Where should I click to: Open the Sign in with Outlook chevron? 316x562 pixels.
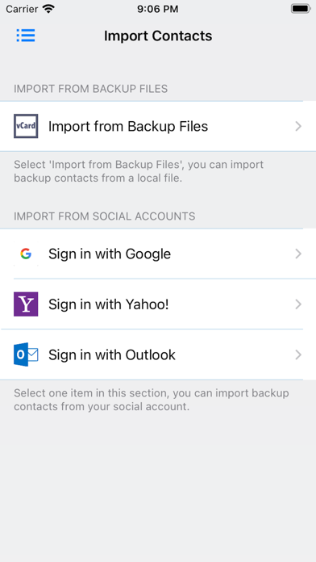pos(298,354)
